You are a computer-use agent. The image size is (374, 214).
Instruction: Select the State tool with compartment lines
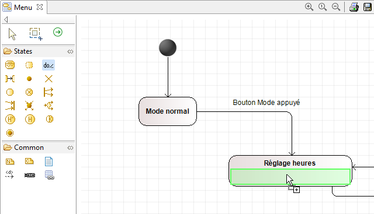[x=10, y=65]
